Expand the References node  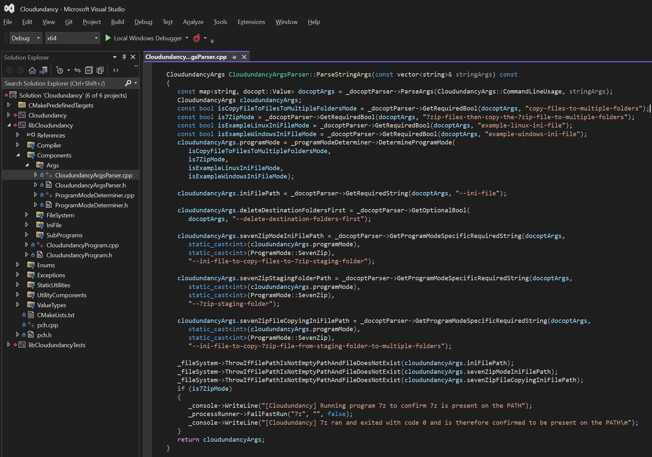click(x=18, y=135)
